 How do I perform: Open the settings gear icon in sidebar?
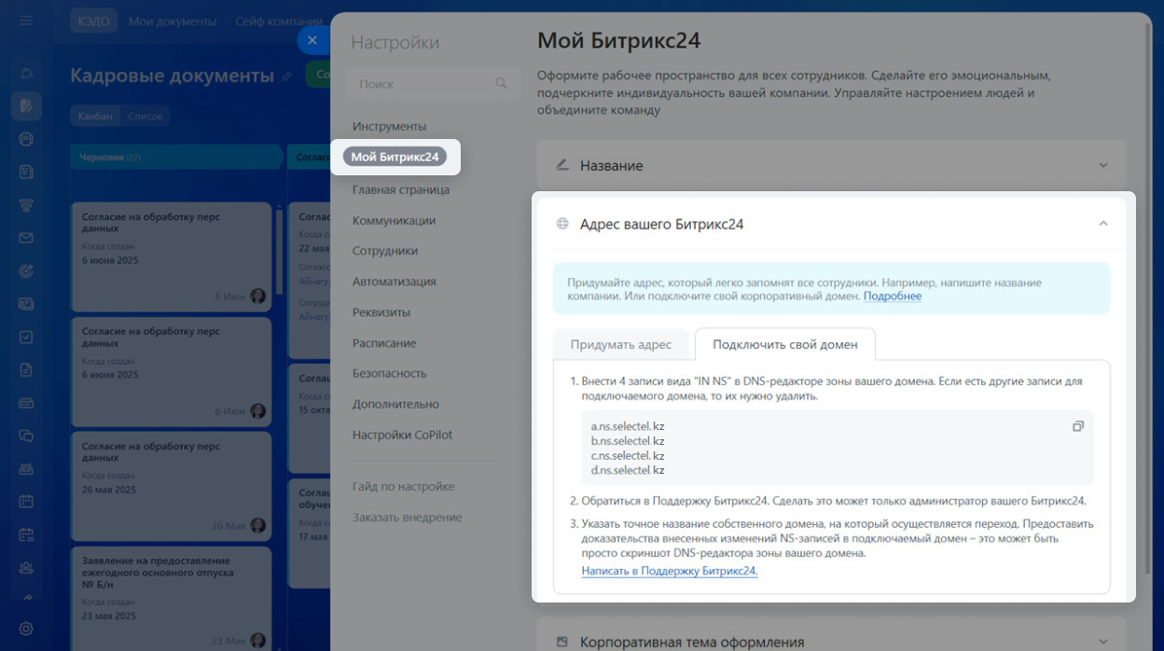26,629
